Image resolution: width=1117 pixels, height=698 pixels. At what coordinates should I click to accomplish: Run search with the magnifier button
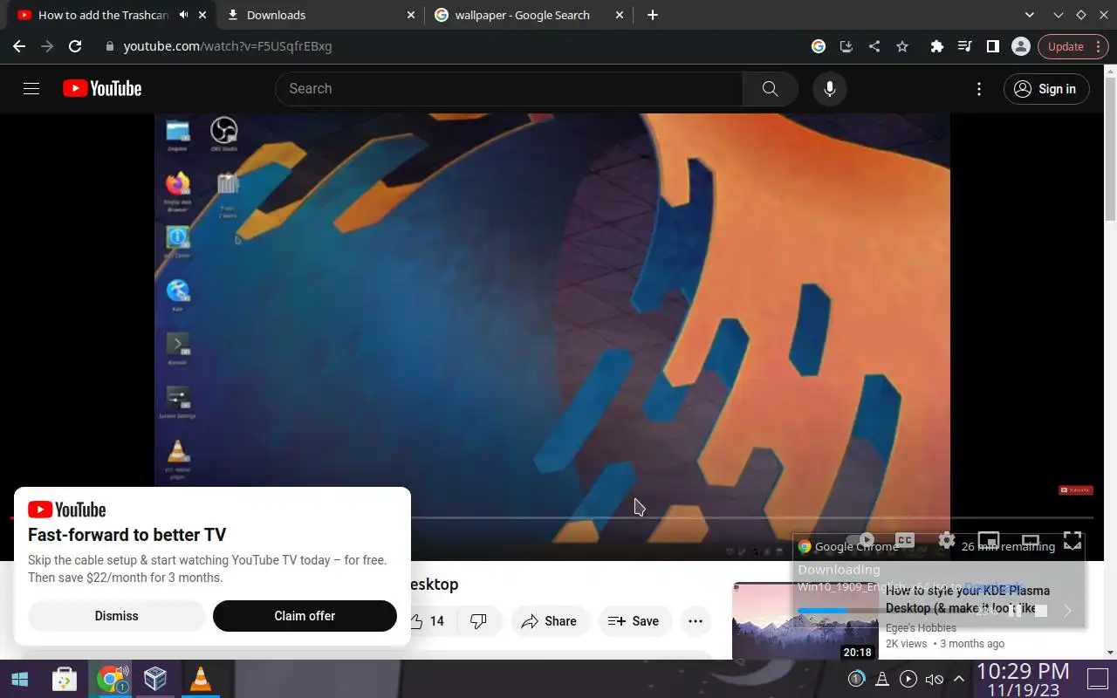tap(770, 88)
